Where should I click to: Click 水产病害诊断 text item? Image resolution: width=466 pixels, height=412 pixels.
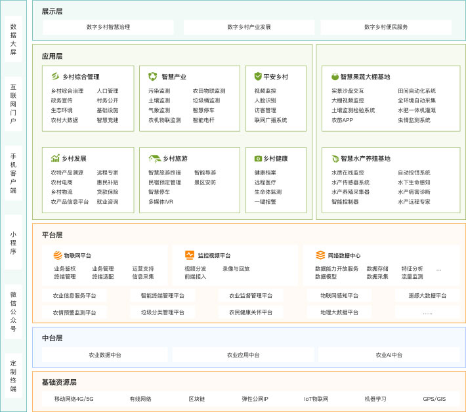(414, 192)
